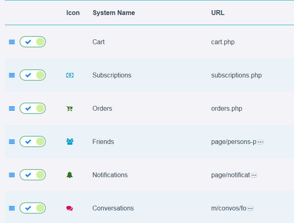Switch off the Notifications toggle

click(x=33, y=175)
